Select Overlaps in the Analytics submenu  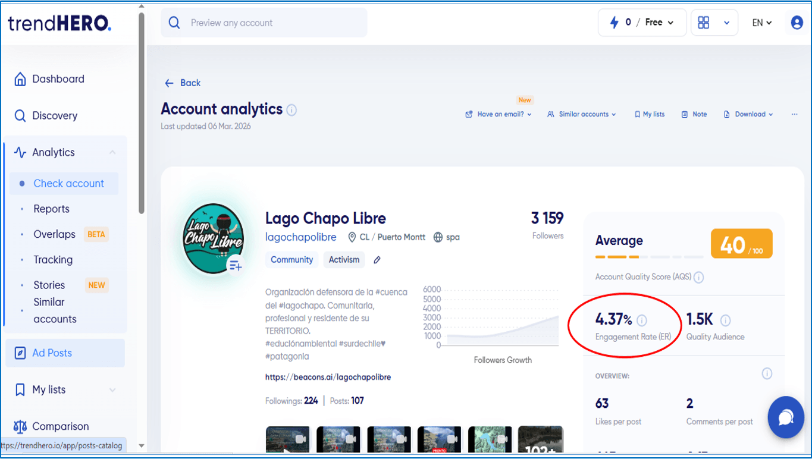click(x=54, y=234)
